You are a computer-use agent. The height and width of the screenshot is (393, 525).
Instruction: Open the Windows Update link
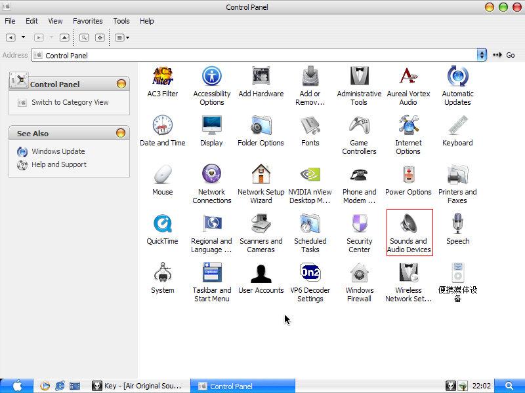pos(58,151)
